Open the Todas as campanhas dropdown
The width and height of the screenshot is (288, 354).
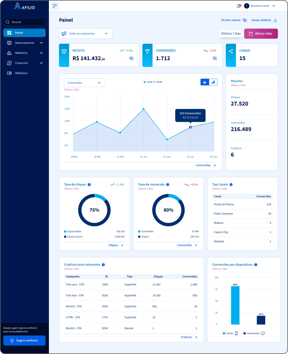(85, 34)
